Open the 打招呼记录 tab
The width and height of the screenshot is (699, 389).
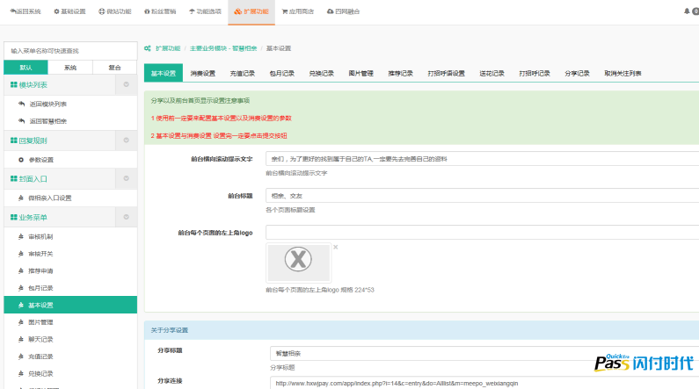535,73
